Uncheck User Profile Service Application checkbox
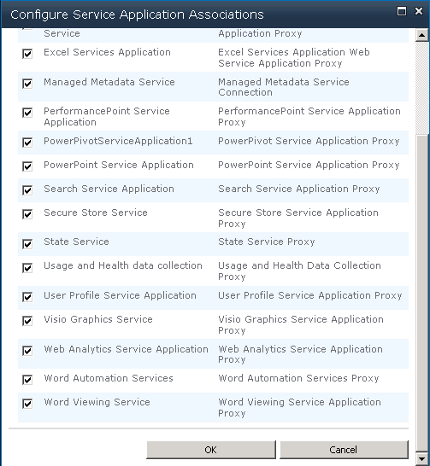This screenshot has width=430, height=466. tap(27, 297)
